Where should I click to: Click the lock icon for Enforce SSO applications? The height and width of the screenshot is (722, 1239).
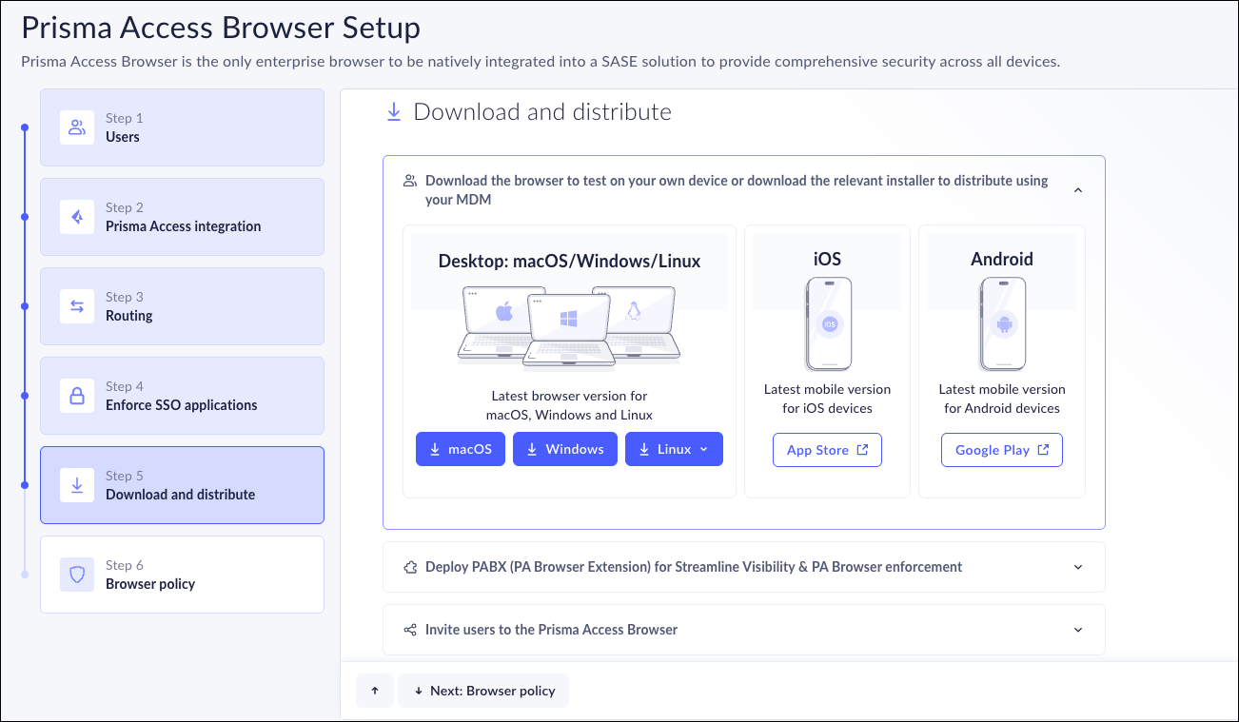(77, 396)
